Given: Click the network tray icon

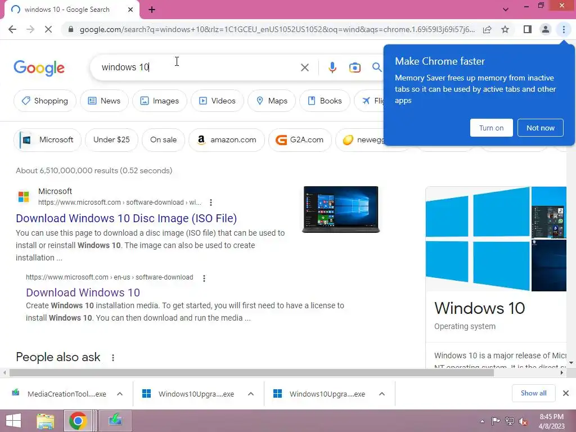Looking at the screenshot, I should point(510,421).
